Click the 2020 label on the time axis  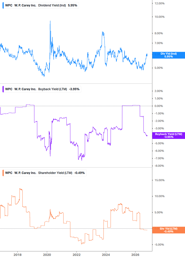click(x=47, y=255)
